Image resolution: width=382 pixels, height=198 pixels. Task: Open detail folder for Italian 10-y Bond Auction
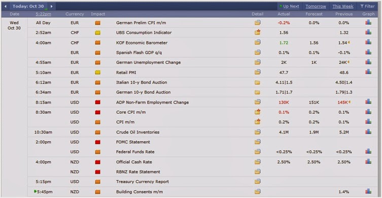pyautogui.click(x=257, y=82)
